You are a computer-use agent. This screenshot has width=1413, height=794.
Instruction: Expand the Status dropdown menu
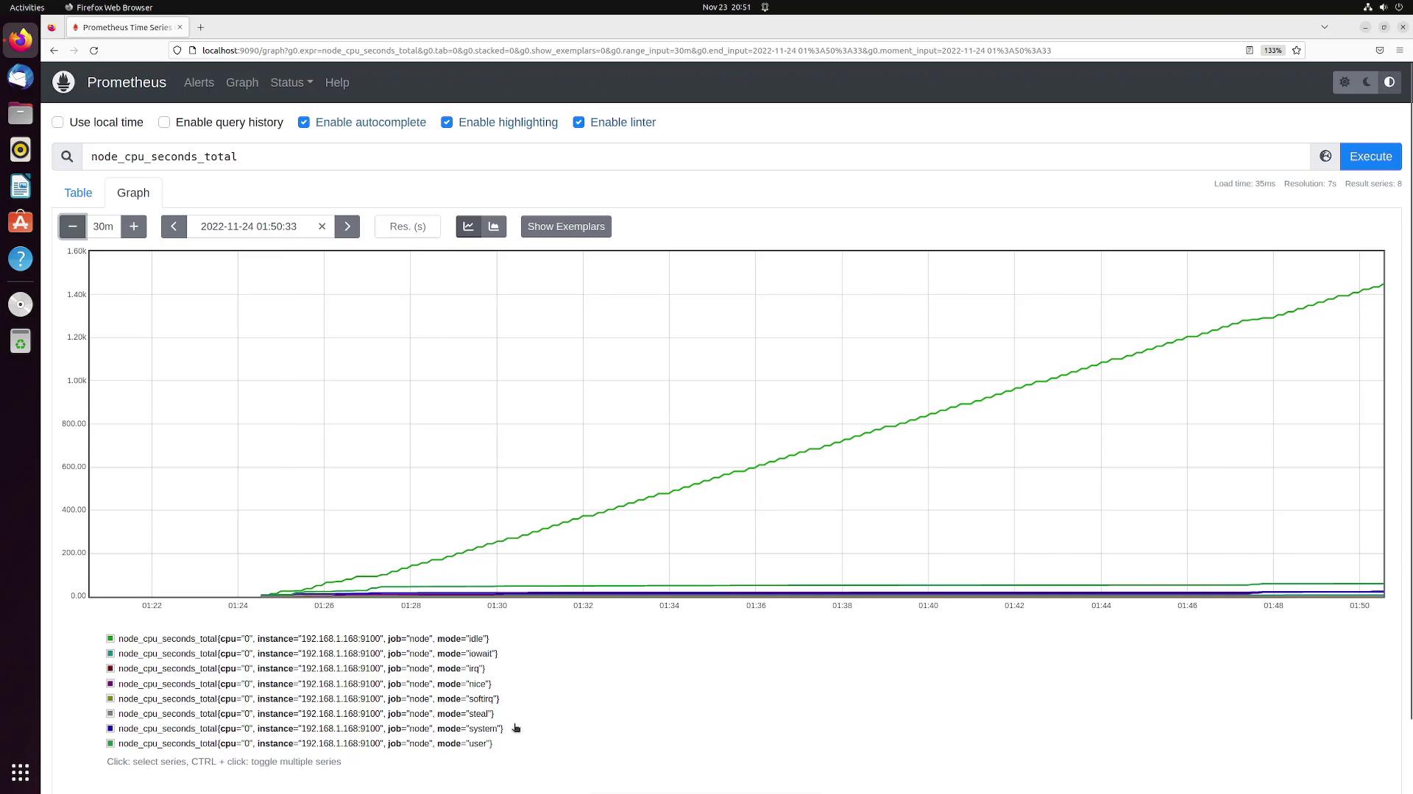point(291,82)
